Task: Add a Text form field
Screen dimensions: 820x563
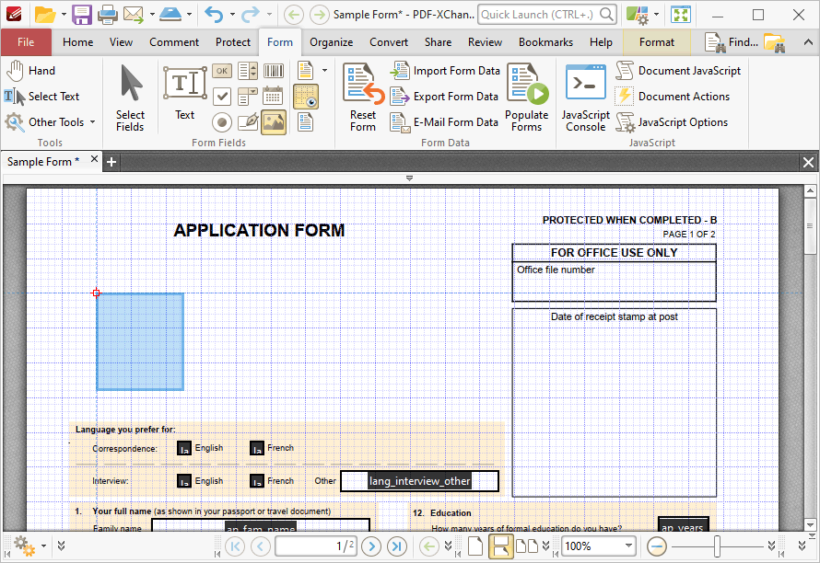Action: 184,93
